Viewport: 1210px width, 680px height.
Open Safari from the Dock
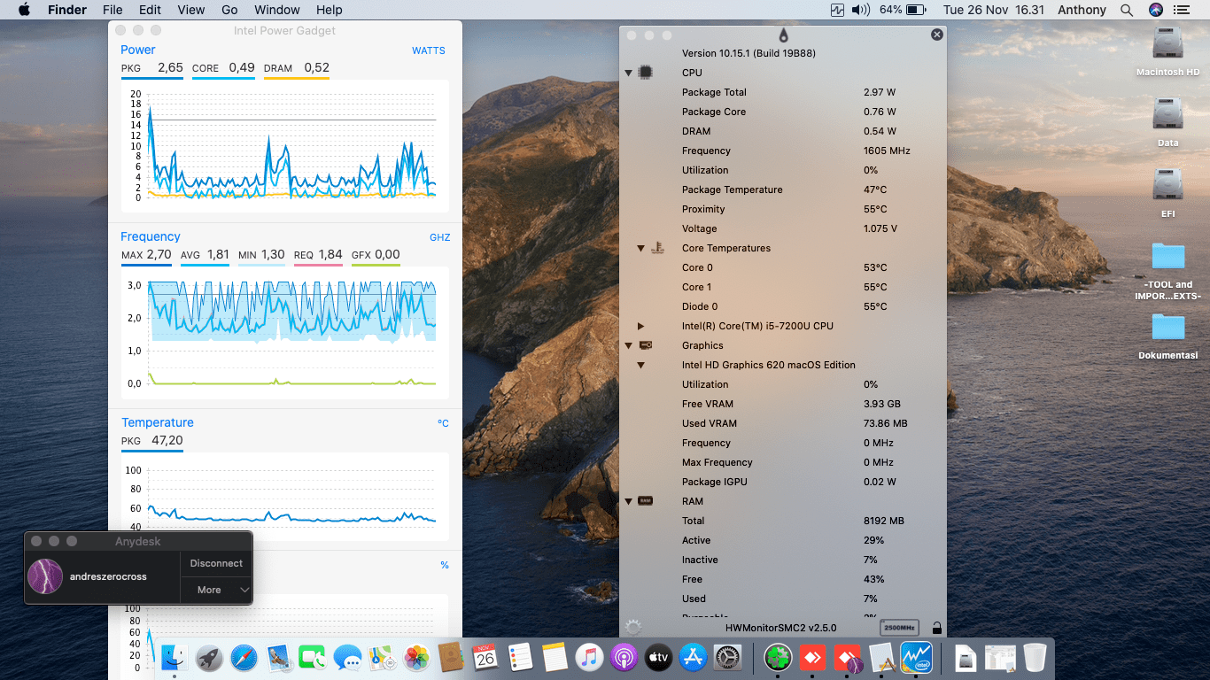244,658
